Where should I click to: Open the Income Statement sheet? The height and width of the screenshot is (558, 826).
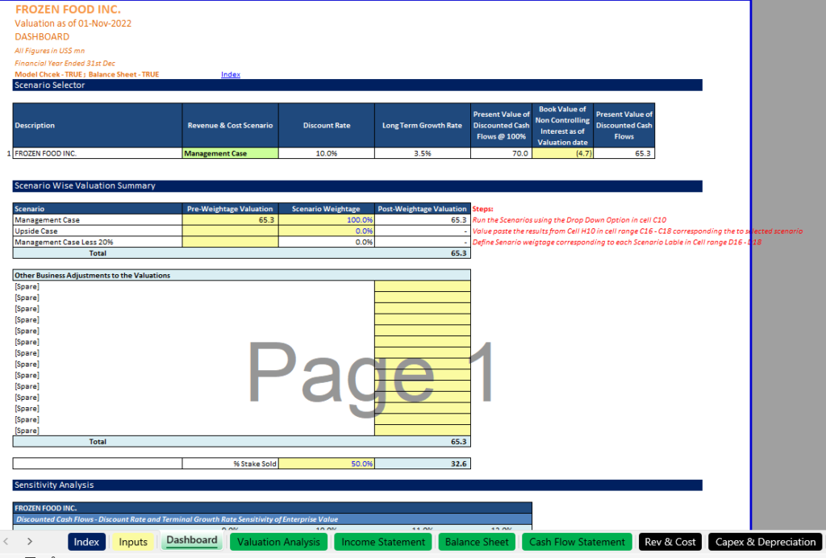pos(383,542)
